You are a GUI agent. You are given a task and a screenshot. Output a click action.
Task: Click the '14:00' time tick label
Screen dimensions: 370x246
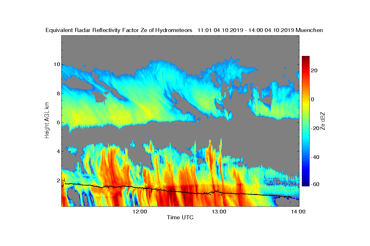pyautogui.click(x=298, y=212)
